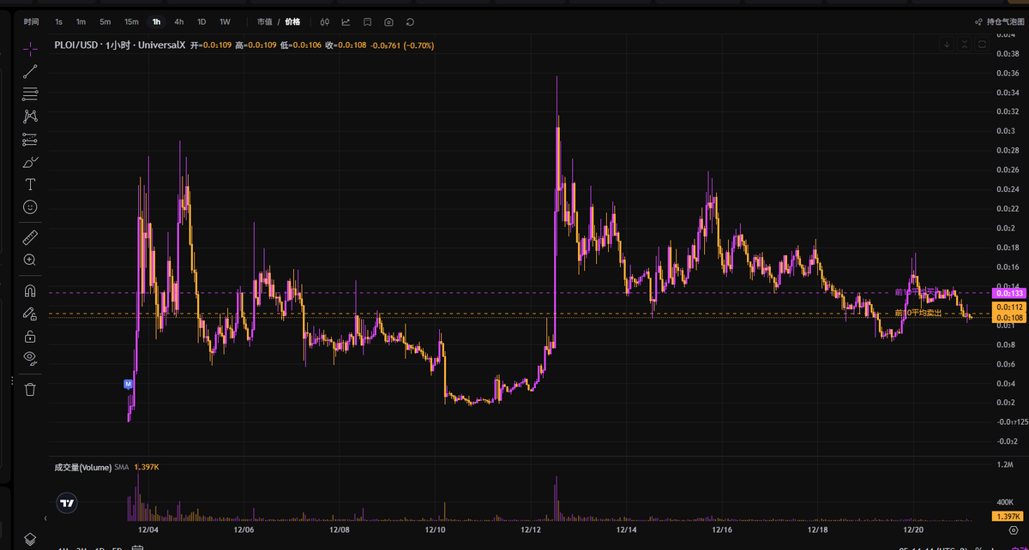Select the trend line drawing tool
This screenshot has width=1029, height=550.
pos(30,71)
